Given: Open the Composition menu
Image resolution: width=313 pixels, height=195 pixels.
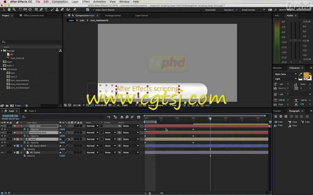Looking at the screenshot, I should tap(60, 2).
